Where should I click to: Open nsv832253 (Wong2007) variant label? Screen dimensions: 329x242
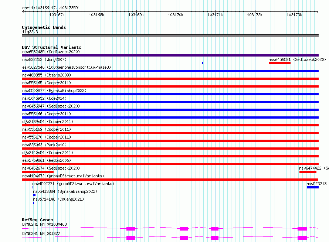[x=44, y=59]
